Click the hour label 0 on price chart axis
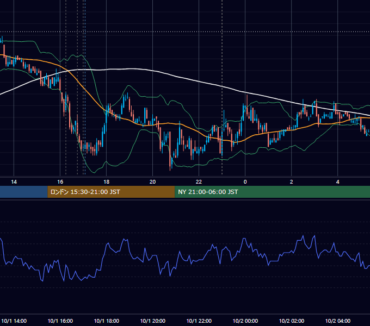The image size is (370, 326). [x=245, y=182]
